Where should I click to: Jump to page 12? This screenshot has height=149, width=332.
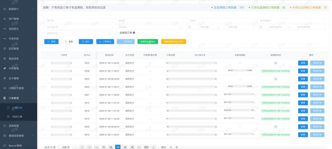[111, 147]
